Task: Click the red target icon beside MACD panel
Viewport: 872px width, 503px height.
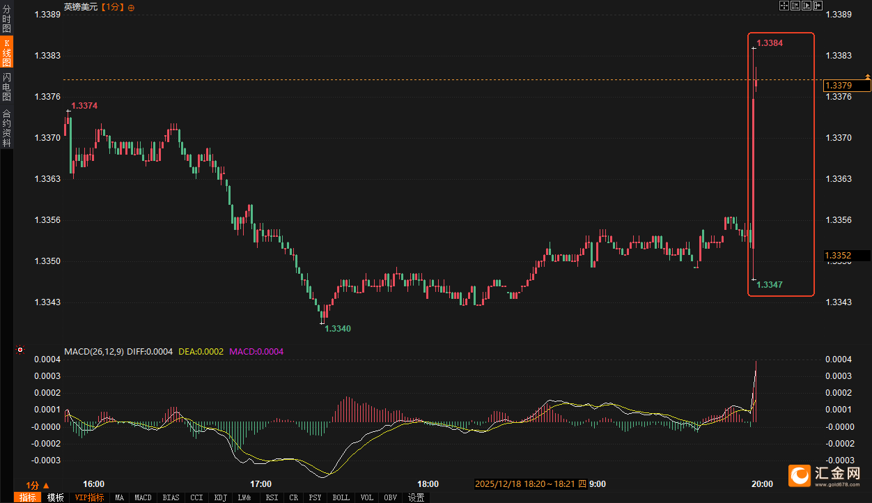Action: tap(20, 350)
